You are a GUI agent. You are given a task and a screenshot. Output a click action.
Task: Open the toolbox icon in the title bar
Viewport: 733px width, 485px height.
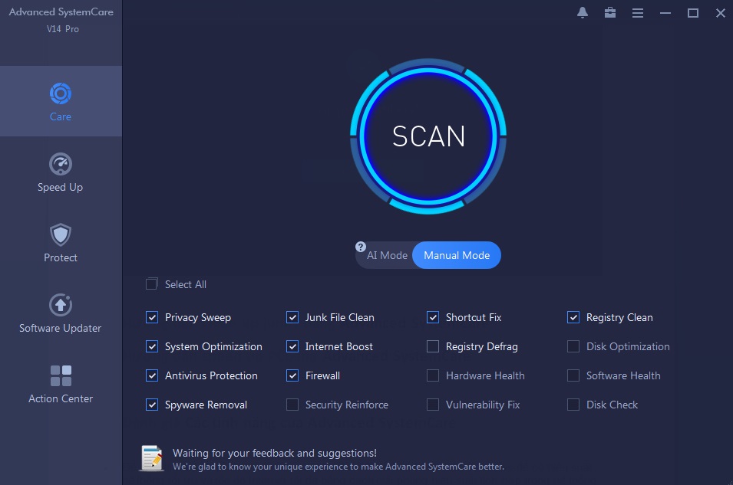pos(610,12)
